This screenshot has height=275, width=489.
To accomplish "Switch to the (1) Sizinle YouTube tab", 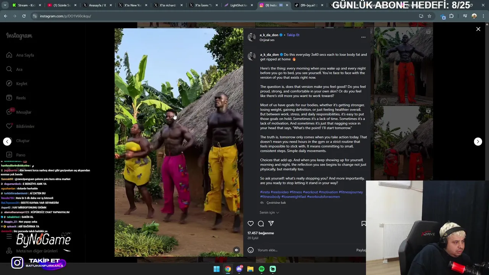I will point(61,5).
